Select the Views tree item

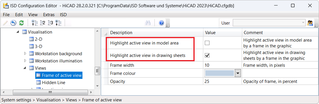40,68
